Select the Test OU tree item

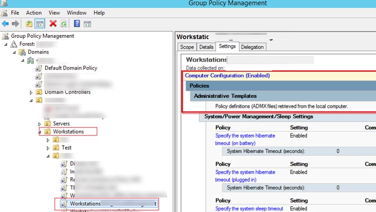point(66,148)
